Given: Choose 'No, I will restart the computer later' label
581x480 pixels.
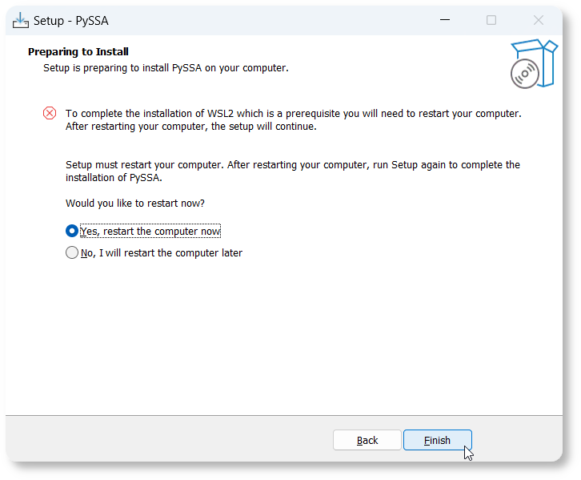Looking at the screenshot, I should tap(161, 253).
